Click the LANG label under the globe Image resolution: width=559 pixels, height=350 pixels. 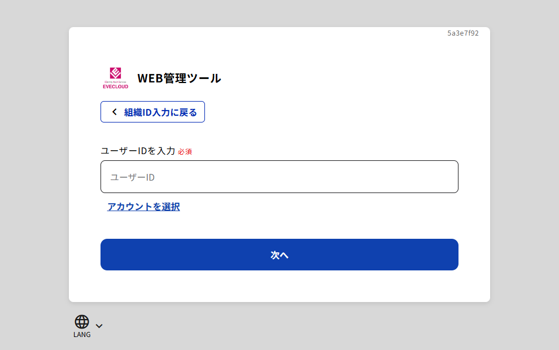[x=82, y=335]
